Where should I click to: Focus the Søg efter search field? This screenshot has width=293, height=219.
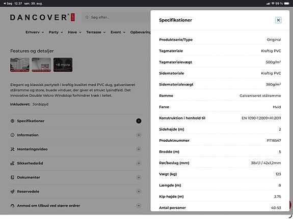pyautogui.click(x=116, y=17)
